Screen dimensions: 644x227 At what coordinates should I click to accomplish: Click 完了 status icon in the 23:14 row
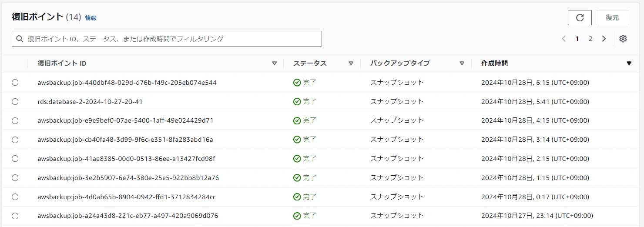click(x=297, y=216)
